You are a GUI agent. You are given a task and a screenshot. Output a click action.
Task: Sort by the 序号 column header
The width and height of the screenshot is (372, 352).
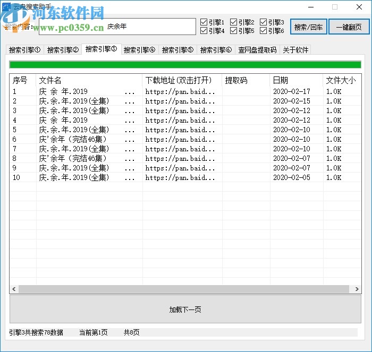23,80
